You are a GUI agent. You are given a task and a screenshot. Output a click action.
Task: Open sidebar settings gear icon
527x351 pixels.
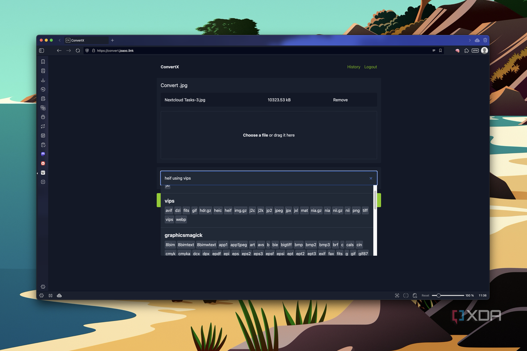click(x=43, y=287)
